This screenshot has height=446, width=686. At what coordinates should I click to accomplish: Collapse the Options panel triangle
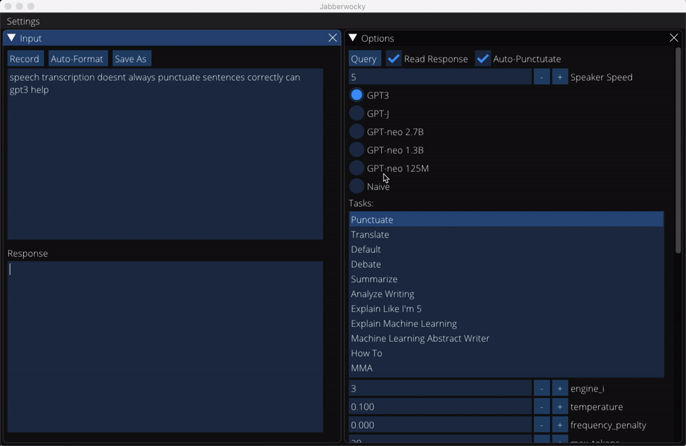[x=353, y=38]
